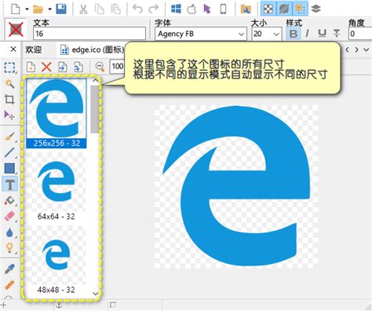Pick the Magic Wand selection tool
Viewport: 372px width, 311px height.
(9, 84)
